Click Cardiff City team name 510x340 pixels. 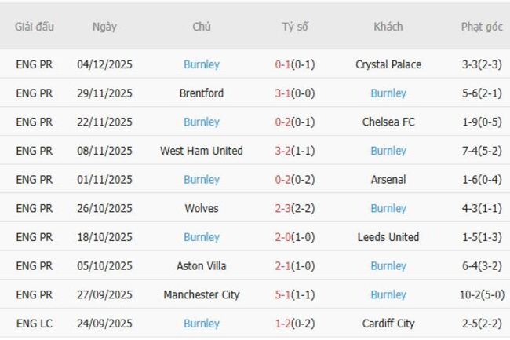[x=388, y=324]
